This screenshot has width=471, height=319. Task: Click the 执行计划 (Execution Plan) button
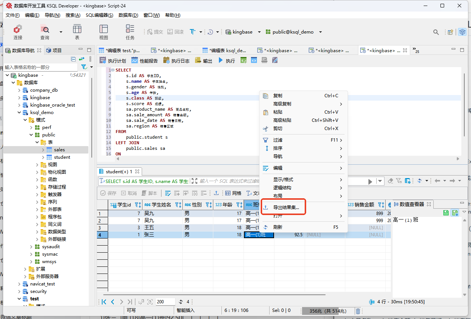point(113,60)
